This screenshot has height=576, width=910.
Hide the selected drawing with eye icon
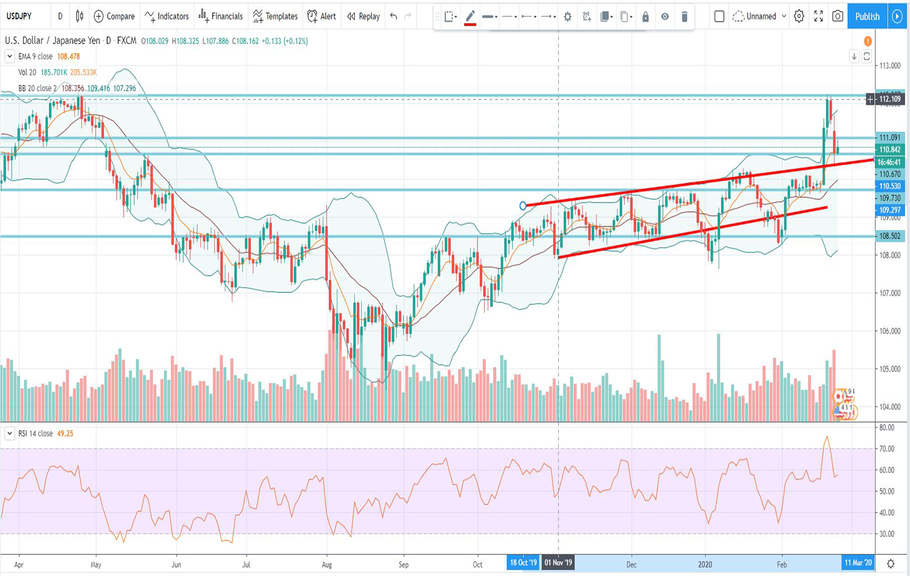pyautogui.click(x=665, y=16)
